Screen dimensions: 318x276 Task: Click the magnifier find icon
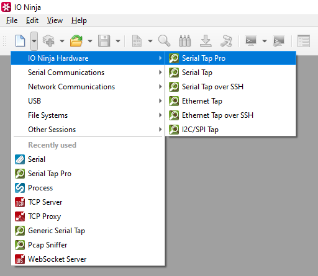click(164, 40)
